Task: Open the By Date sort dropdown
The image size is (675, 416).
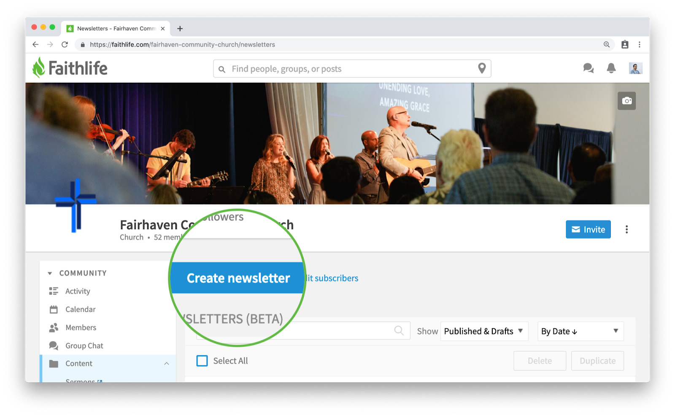Action: 580,331
